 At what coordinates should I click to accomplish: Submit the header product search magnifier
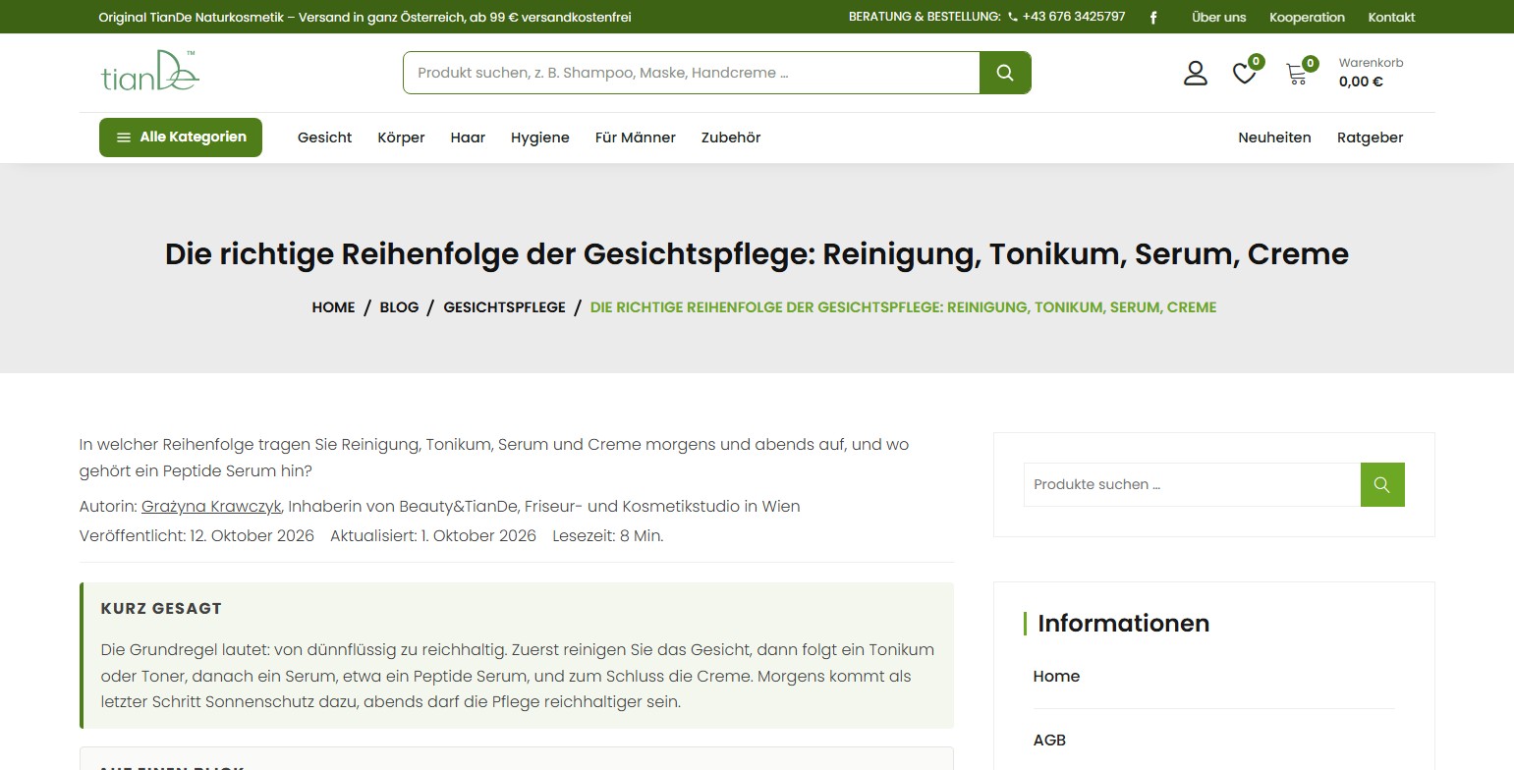point(1005,73)
